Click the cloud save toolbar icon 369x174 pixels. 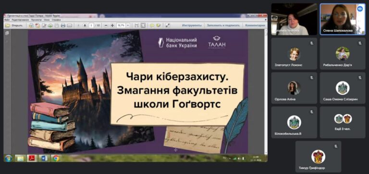click(50, 25)
